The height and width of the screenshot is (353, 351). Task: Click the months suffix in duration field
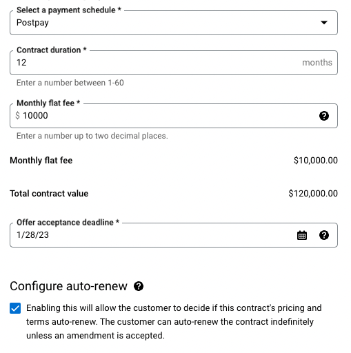(x=317, y=63)
